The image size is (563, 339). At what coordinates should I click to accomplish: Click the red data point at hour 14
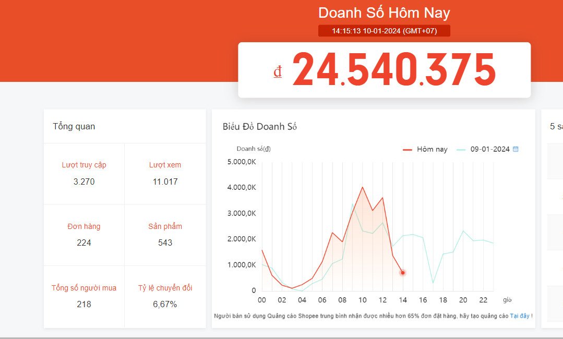click(402, 273)
